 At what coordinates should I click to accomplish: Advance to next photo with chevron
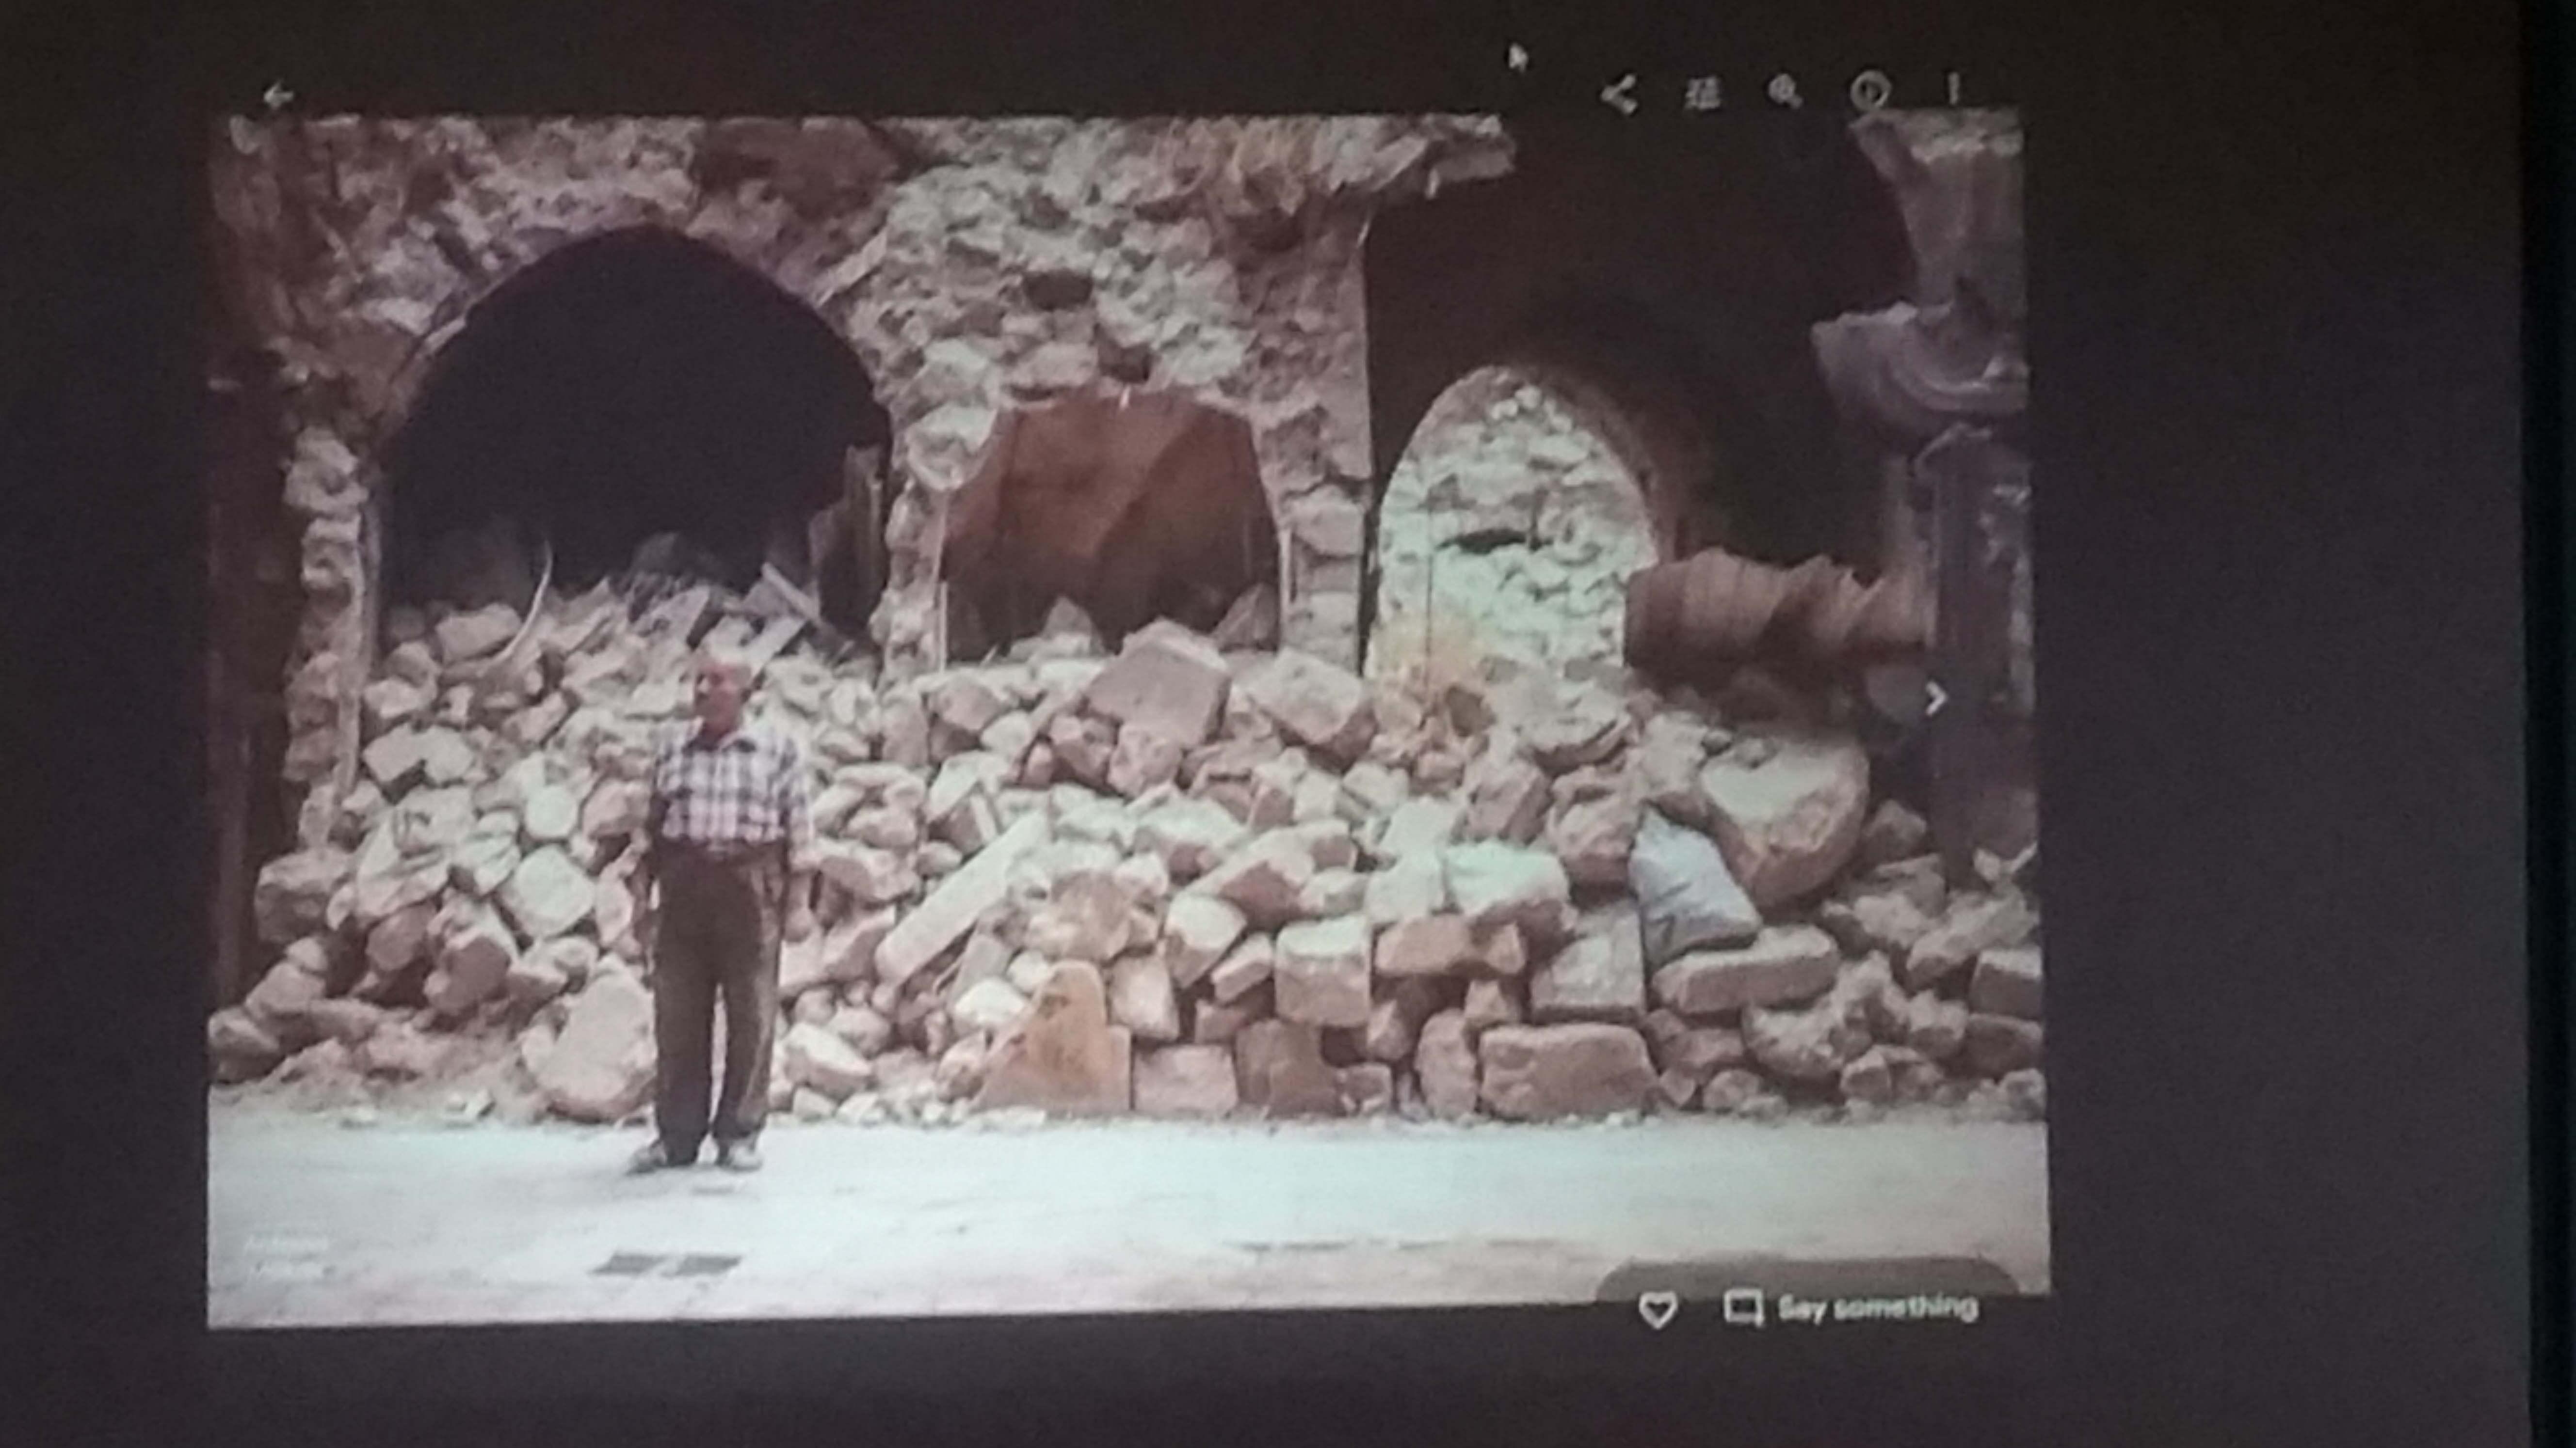(x=1935, y=698)
